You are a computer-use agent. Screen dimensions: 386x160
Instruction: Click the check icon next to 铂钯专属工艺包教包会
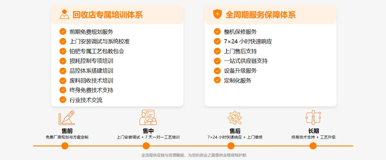tap(63, 51)
